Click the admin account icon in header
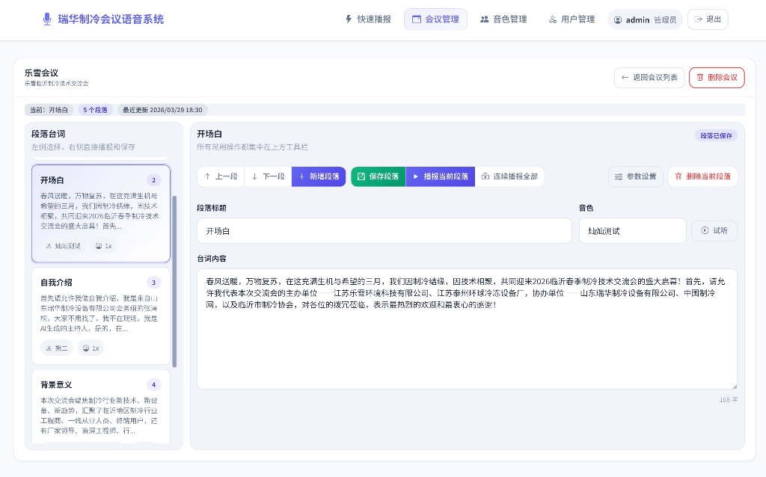 (616, 19)
